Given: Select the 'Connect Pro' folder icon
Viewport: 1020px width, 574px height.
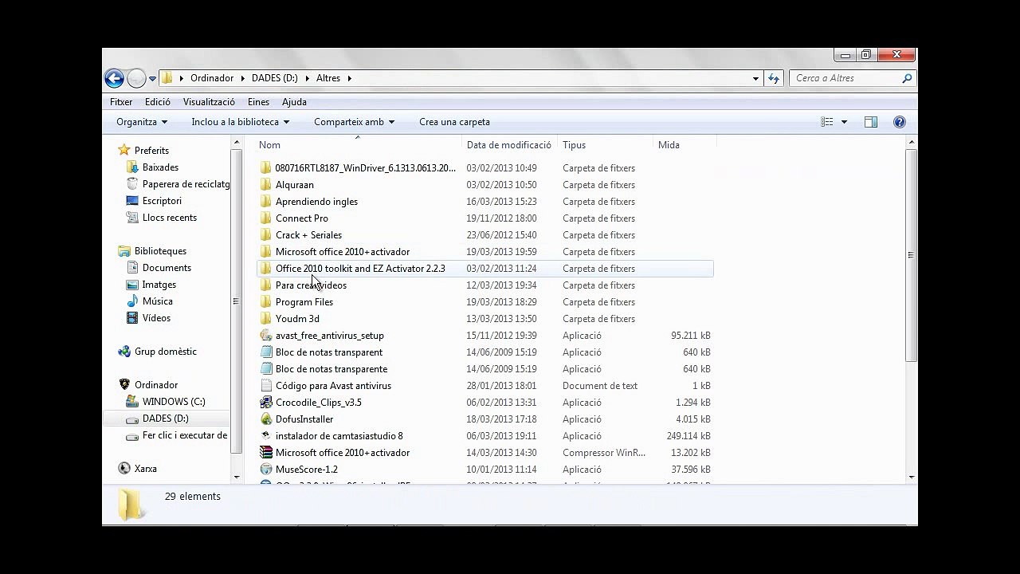Looking at the screenshot, I should coord(266,218).
